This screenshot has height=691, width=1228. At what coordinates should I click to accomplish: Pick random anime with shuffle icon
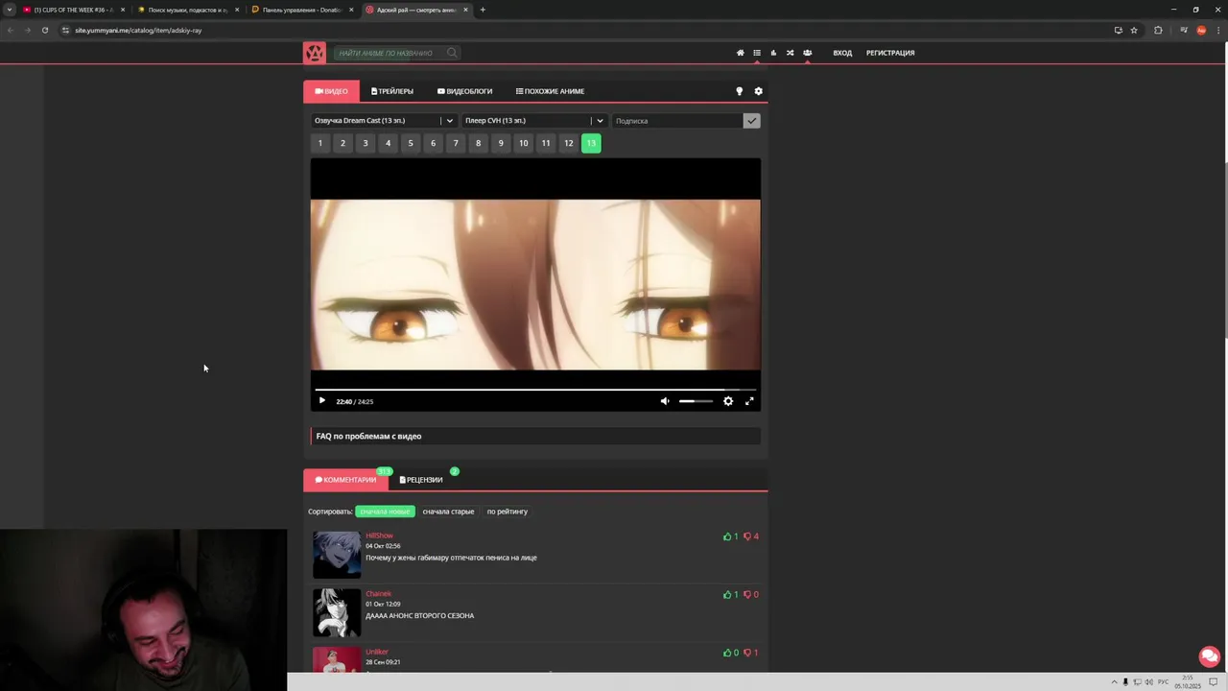click(x=790, y=53)
